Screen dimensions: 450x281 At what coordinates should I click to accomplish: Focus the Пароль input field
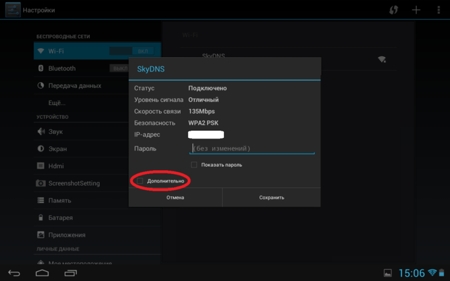pos(252,148)
